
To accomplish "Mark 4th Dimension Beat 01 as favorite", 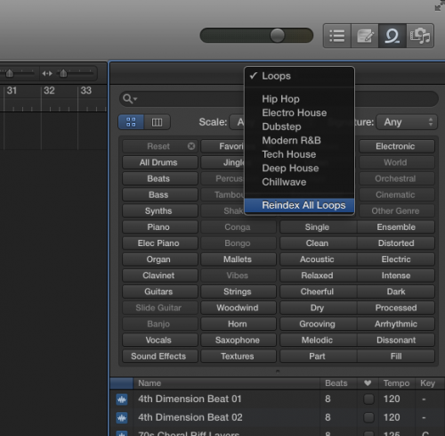I will (368, 399).
